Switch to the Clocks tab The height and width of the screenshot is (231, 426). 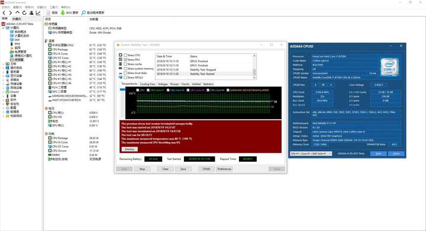click(185, 84)
